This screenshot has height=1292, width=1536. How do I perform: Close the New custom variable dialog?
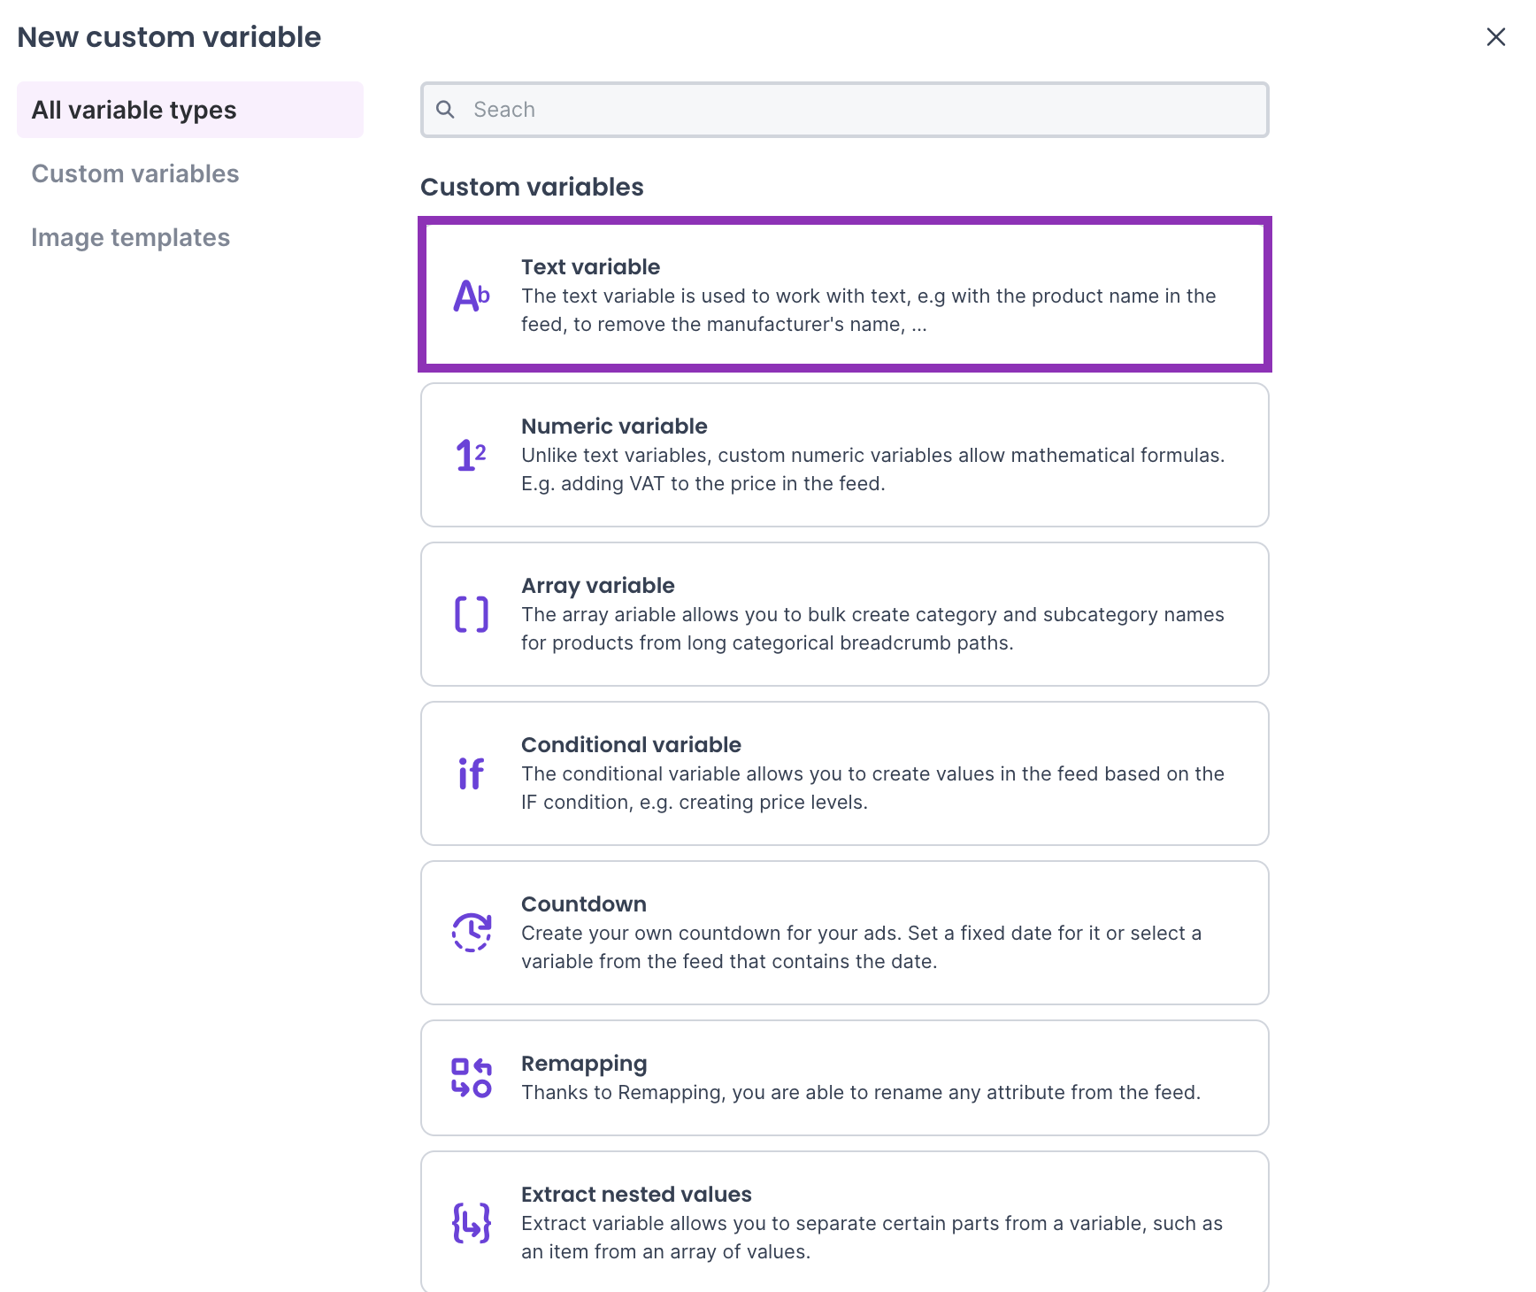click(1495, 37)
